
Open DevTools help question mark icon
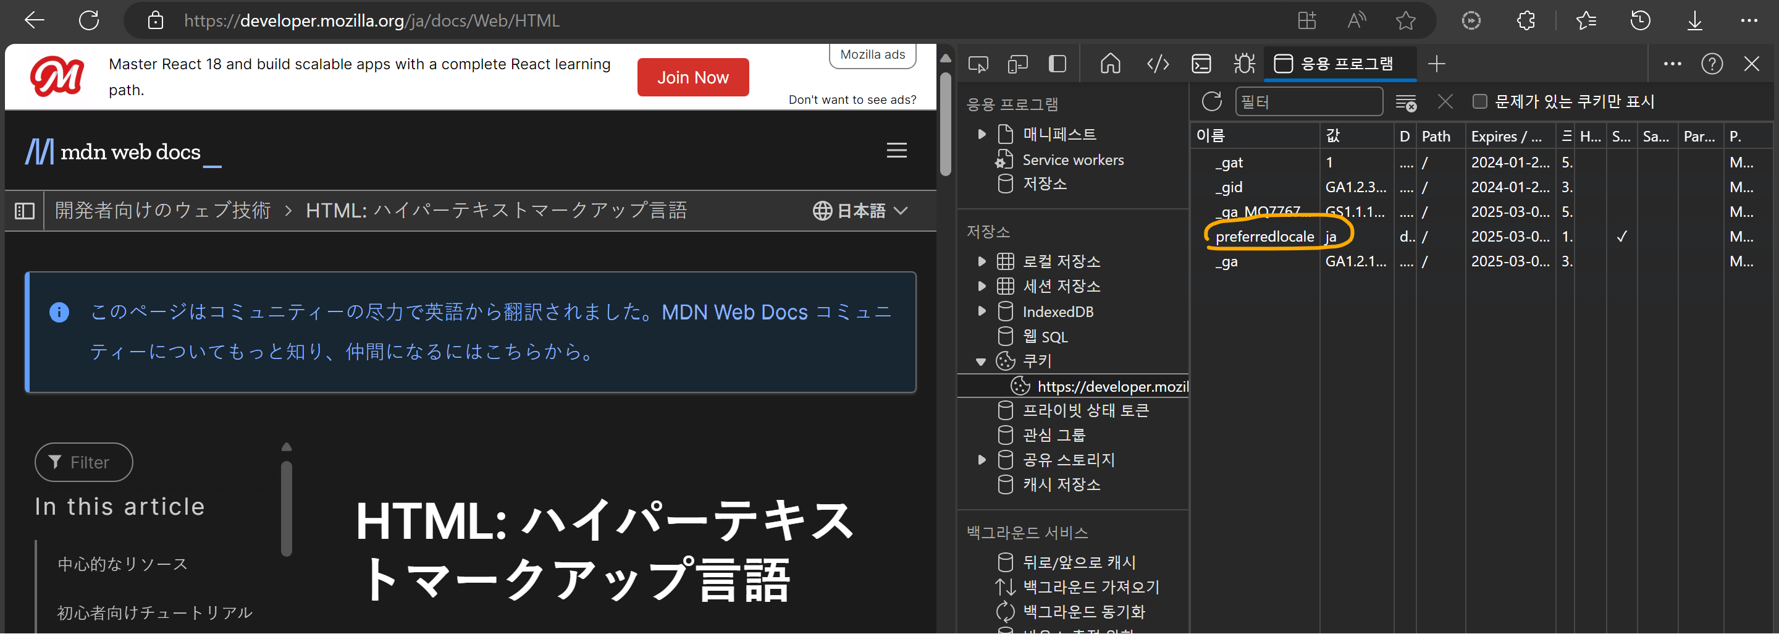1712,64
